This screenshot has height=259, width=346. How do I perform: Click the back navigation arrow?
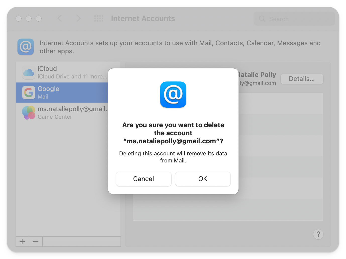(60, 18)
